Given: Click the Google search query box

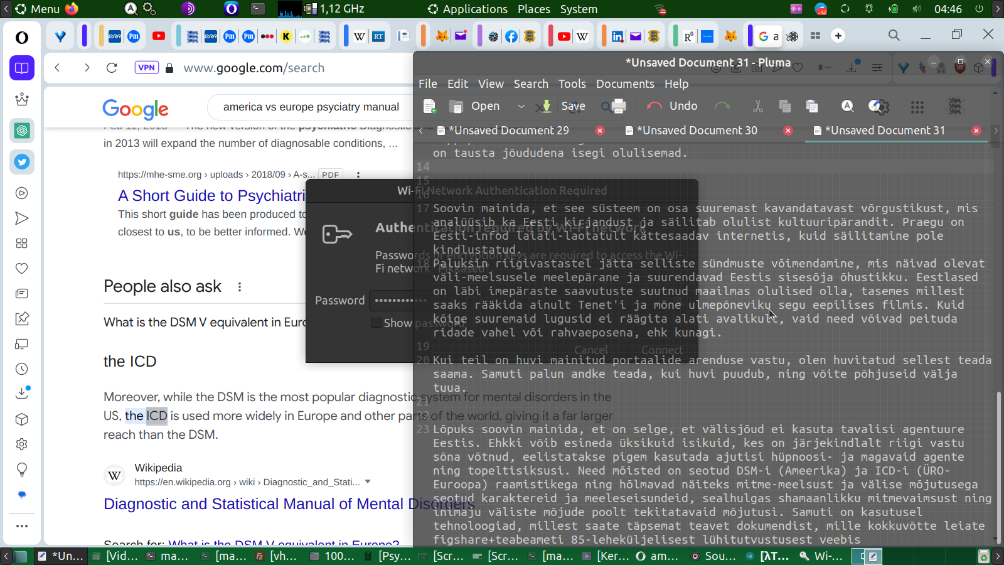Looking at the screenshot, I should pos(311,107).
